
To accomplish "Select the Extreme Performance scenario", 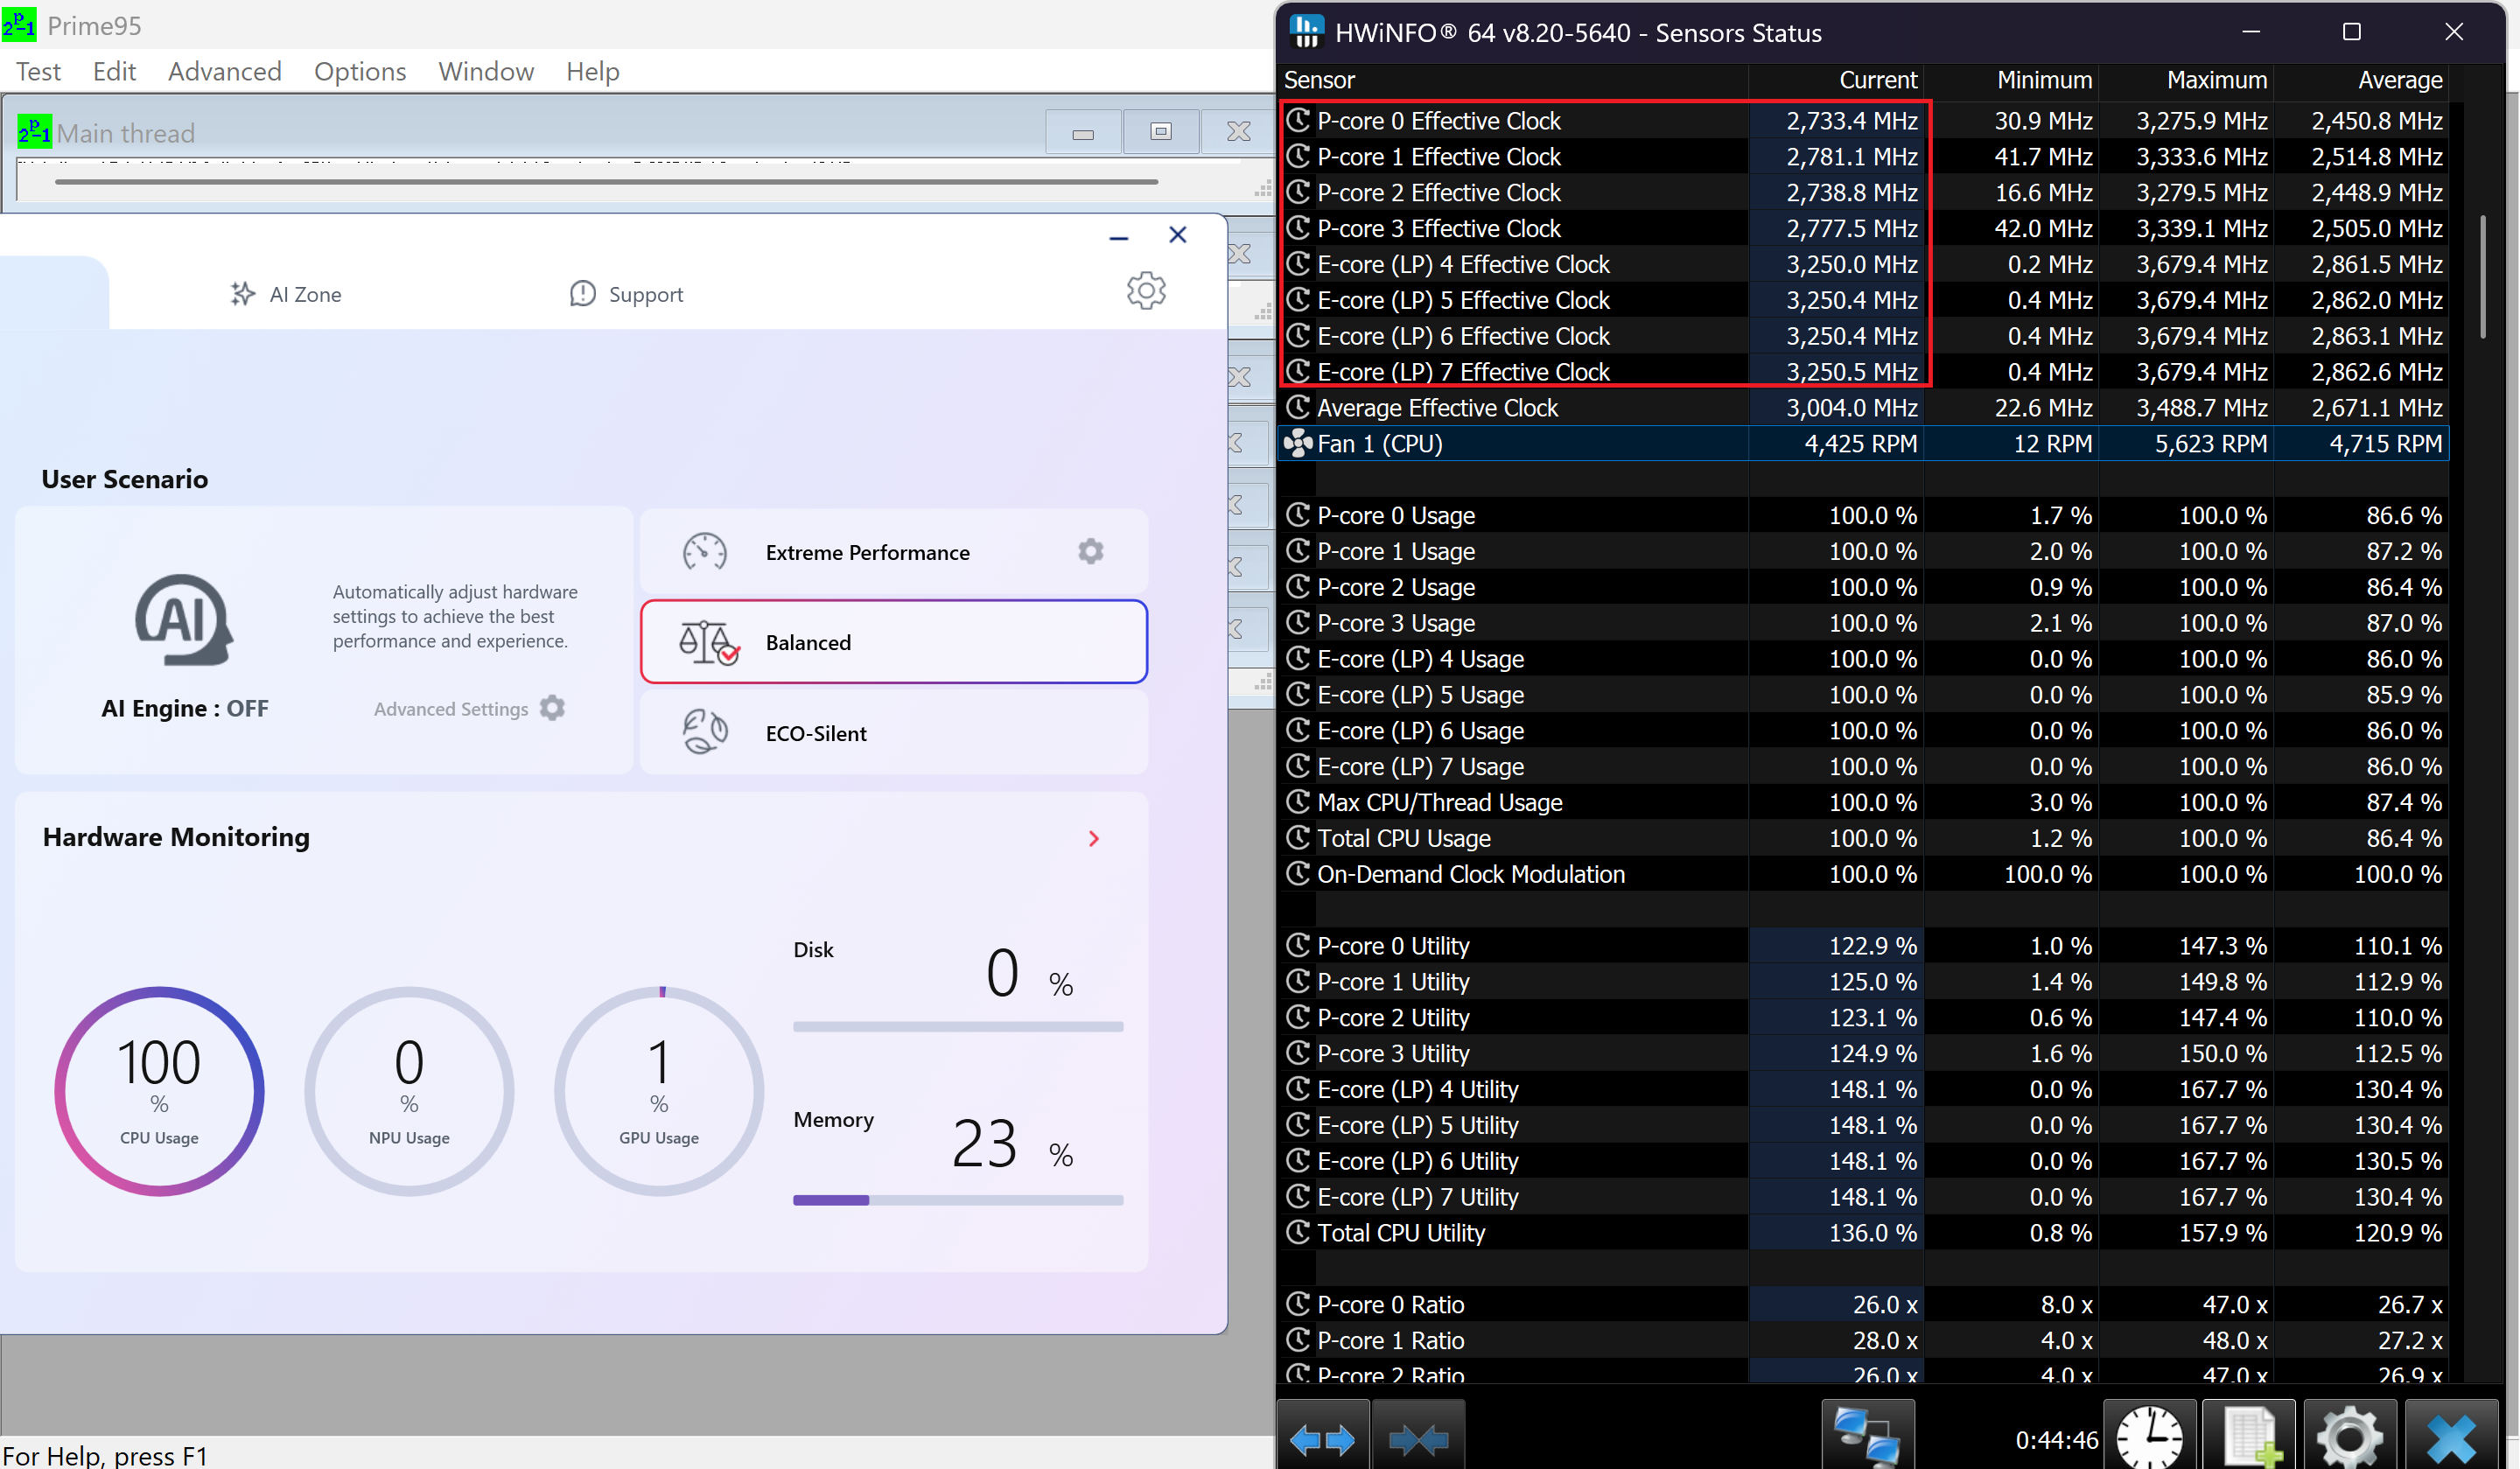I will [x=893, y=552].
